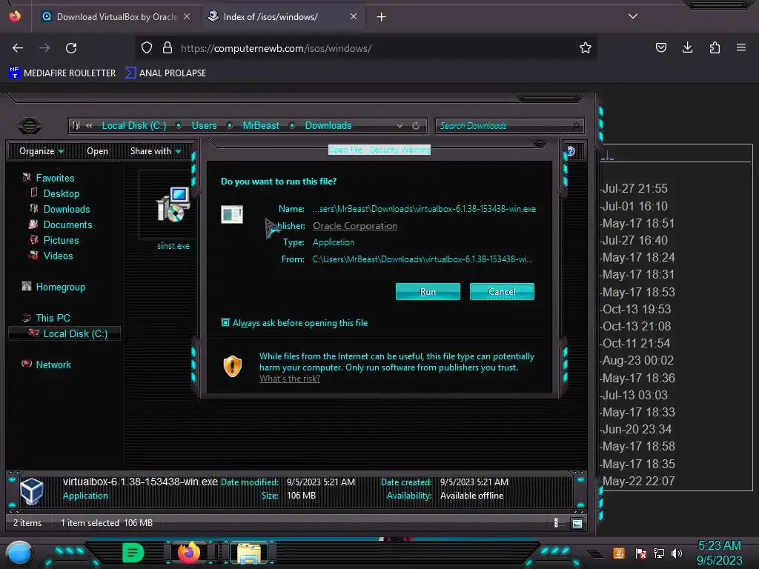Switch to the large thumbnails view icon
This screenshot has height=569, width=759.
(577, 523)
